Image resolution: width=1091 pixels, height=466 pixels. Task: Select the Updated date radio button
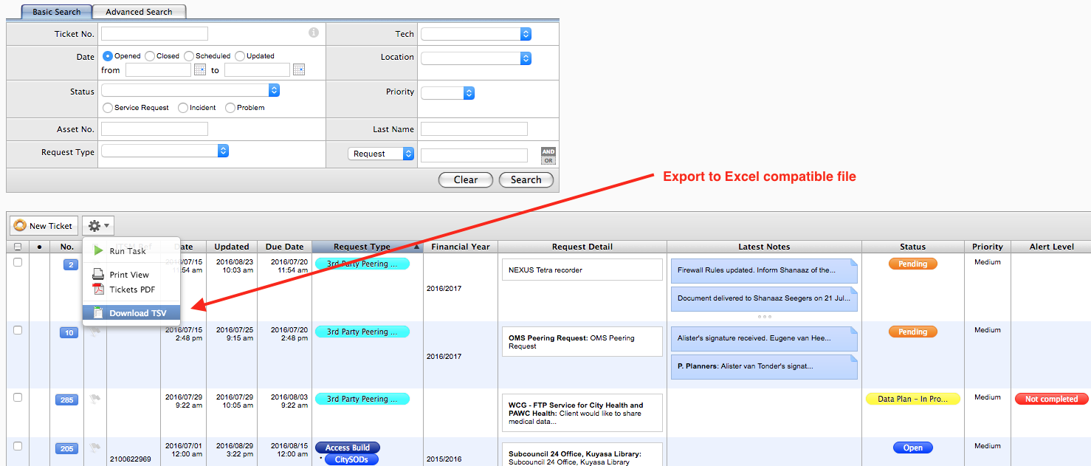point(240,56)
